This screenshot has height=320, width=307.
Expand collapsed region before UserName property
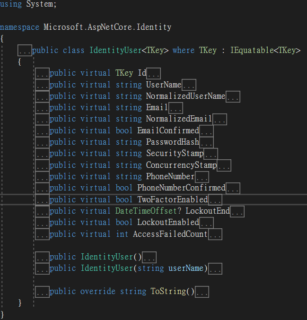pos(42,85)
